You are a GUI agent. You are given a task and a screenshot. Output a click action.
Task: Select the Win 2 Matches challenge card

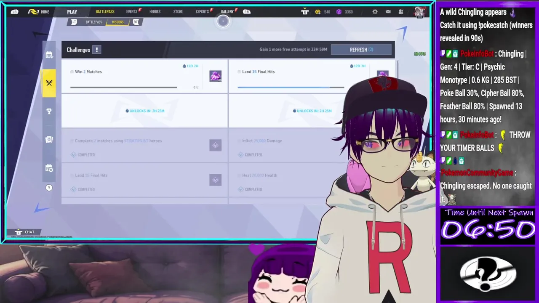coord(144,76)
